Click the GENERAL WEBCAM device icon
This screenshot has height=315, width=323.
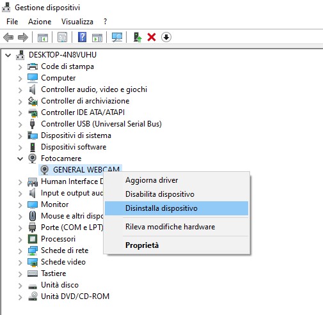pyautogui.click(x=44, y=170)
